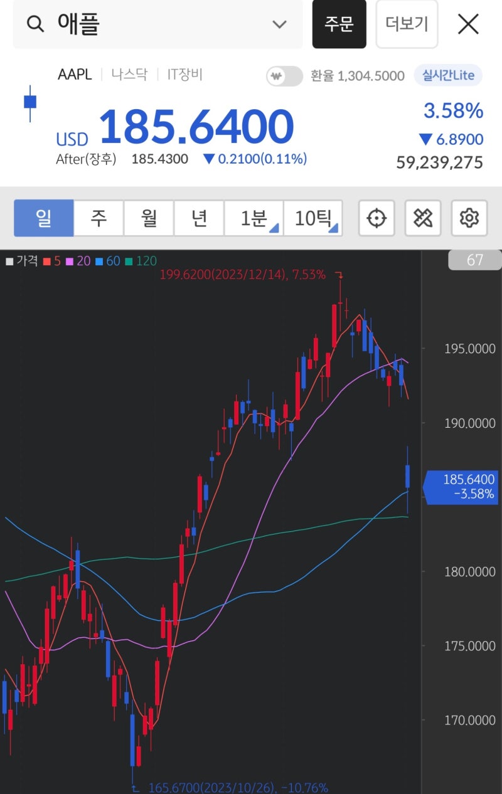The width and height of the screenshot is (502, 794).
Task: Open the 1분 minute interval dropdown
Action: (x=254, y=218)
